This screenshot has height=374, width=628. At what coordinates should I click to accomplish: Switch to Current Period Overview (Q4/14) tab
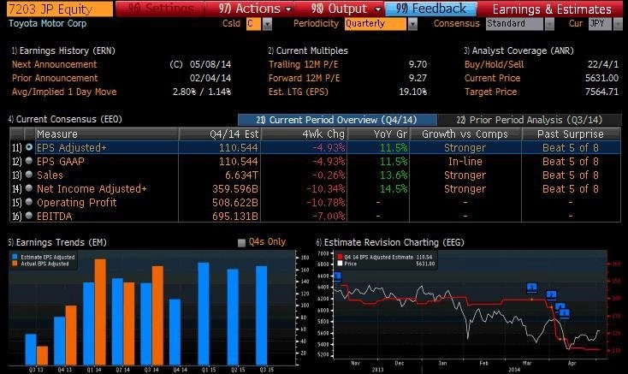[x=337, y=120]
